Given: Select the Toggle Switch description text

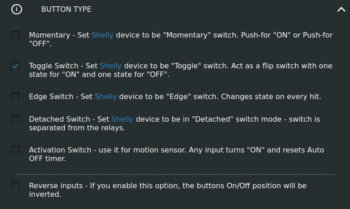Looking at the screenshot, I should pos(181,70).
